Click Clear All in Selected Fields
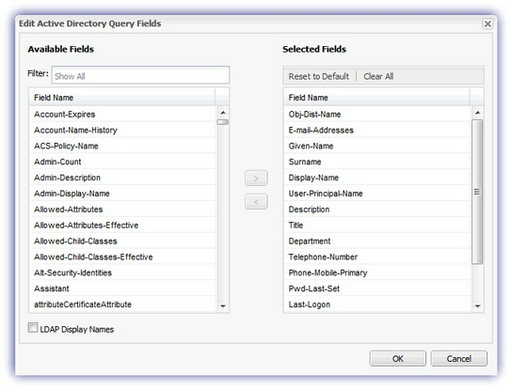The width and height of the screenshot is (511, 389). (378, 76)
